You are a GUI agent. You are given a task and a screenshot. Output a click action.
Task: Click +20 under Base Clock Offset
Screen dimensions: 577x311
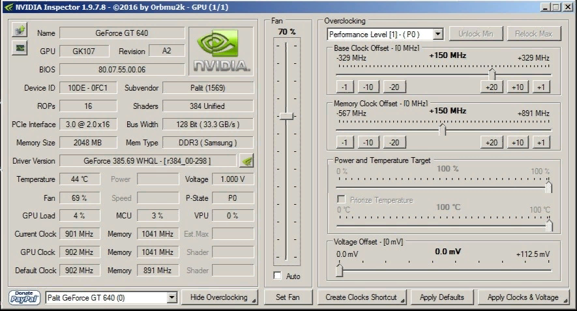[492, 87]
